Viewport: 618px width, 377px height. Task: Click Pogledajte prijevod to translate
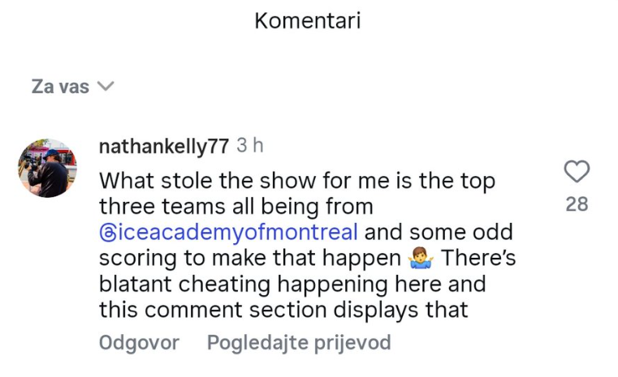[299, 342]
